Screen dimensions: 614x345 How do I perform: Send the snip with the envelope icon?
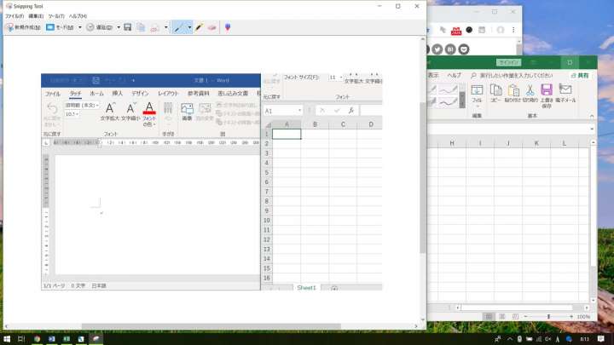pos(154,27)
